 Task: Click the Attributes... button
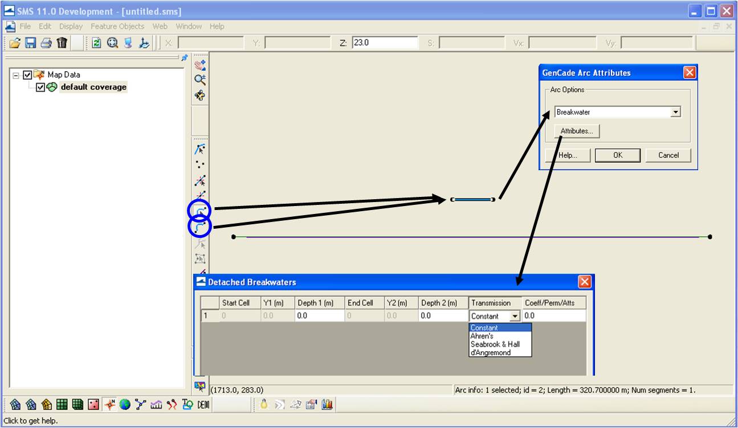tap(577, 131)
